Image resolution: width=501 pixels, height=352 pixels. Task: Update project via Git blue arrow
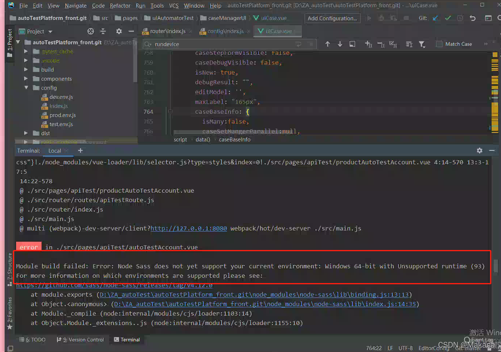click(x=435, y=18)
